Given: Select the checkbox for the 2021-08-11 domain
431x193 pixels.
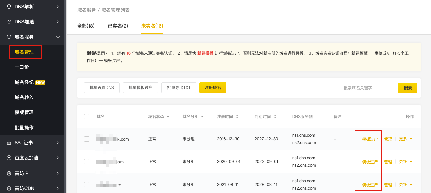Looking at the screenshot, I should pos(87,185).
